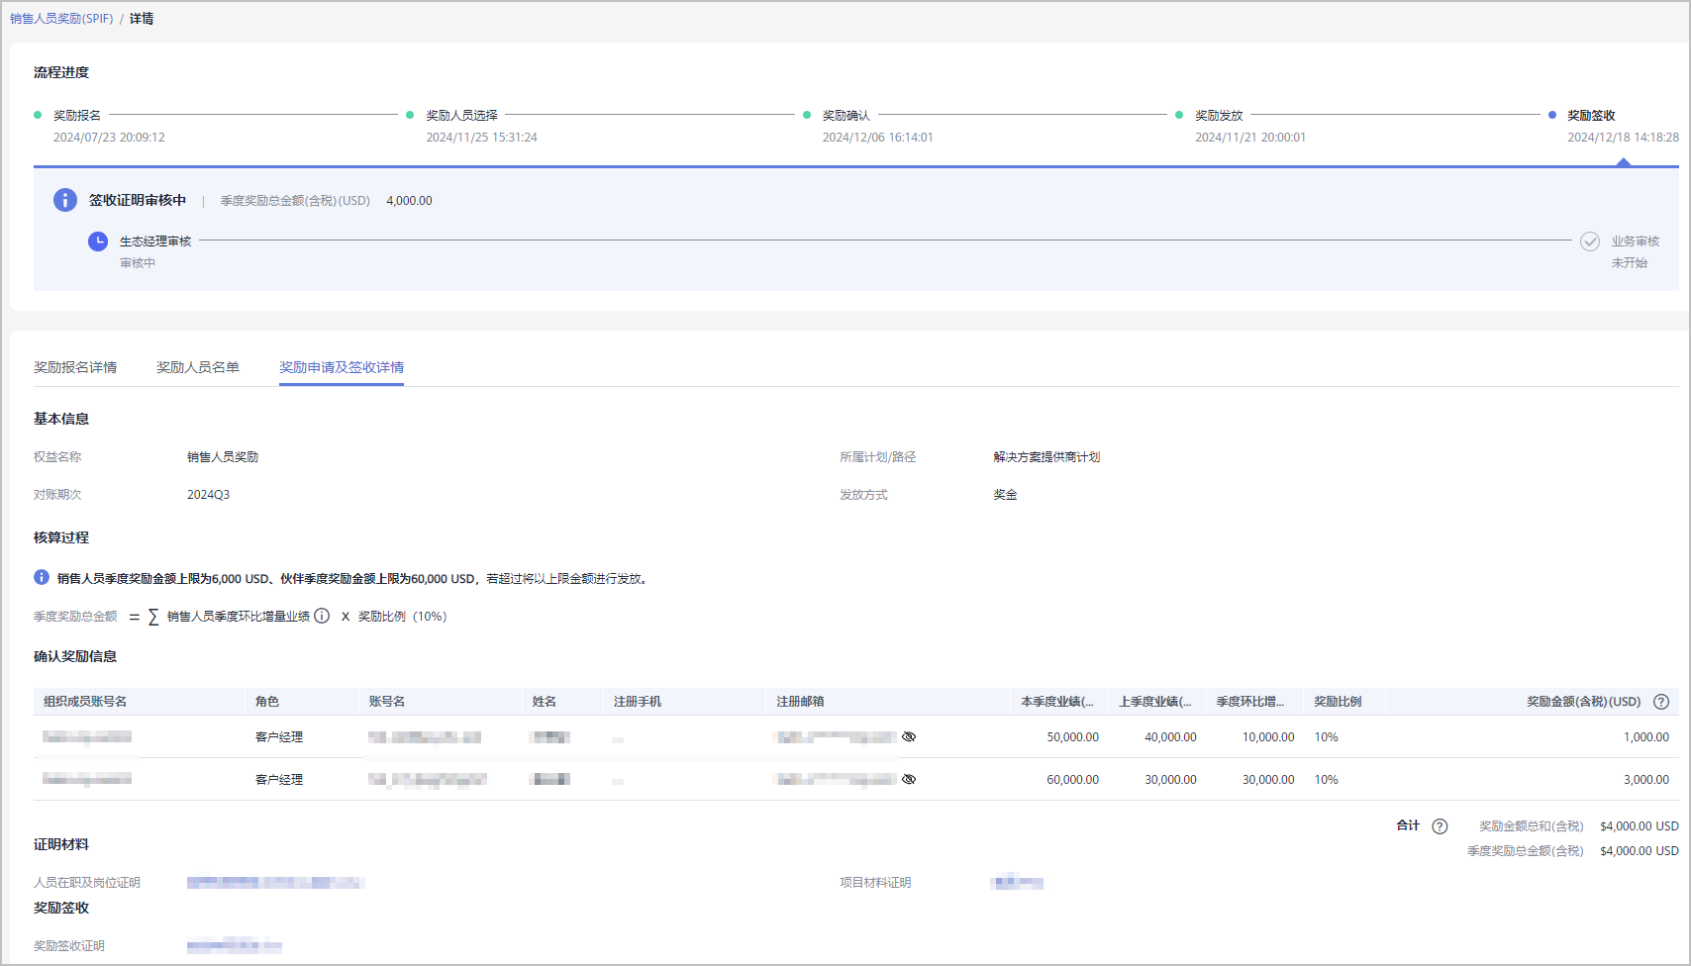Click blue info icon before reward limit notice
The height and width of the screenshot is (966, 1691).
tap(42, 577)
